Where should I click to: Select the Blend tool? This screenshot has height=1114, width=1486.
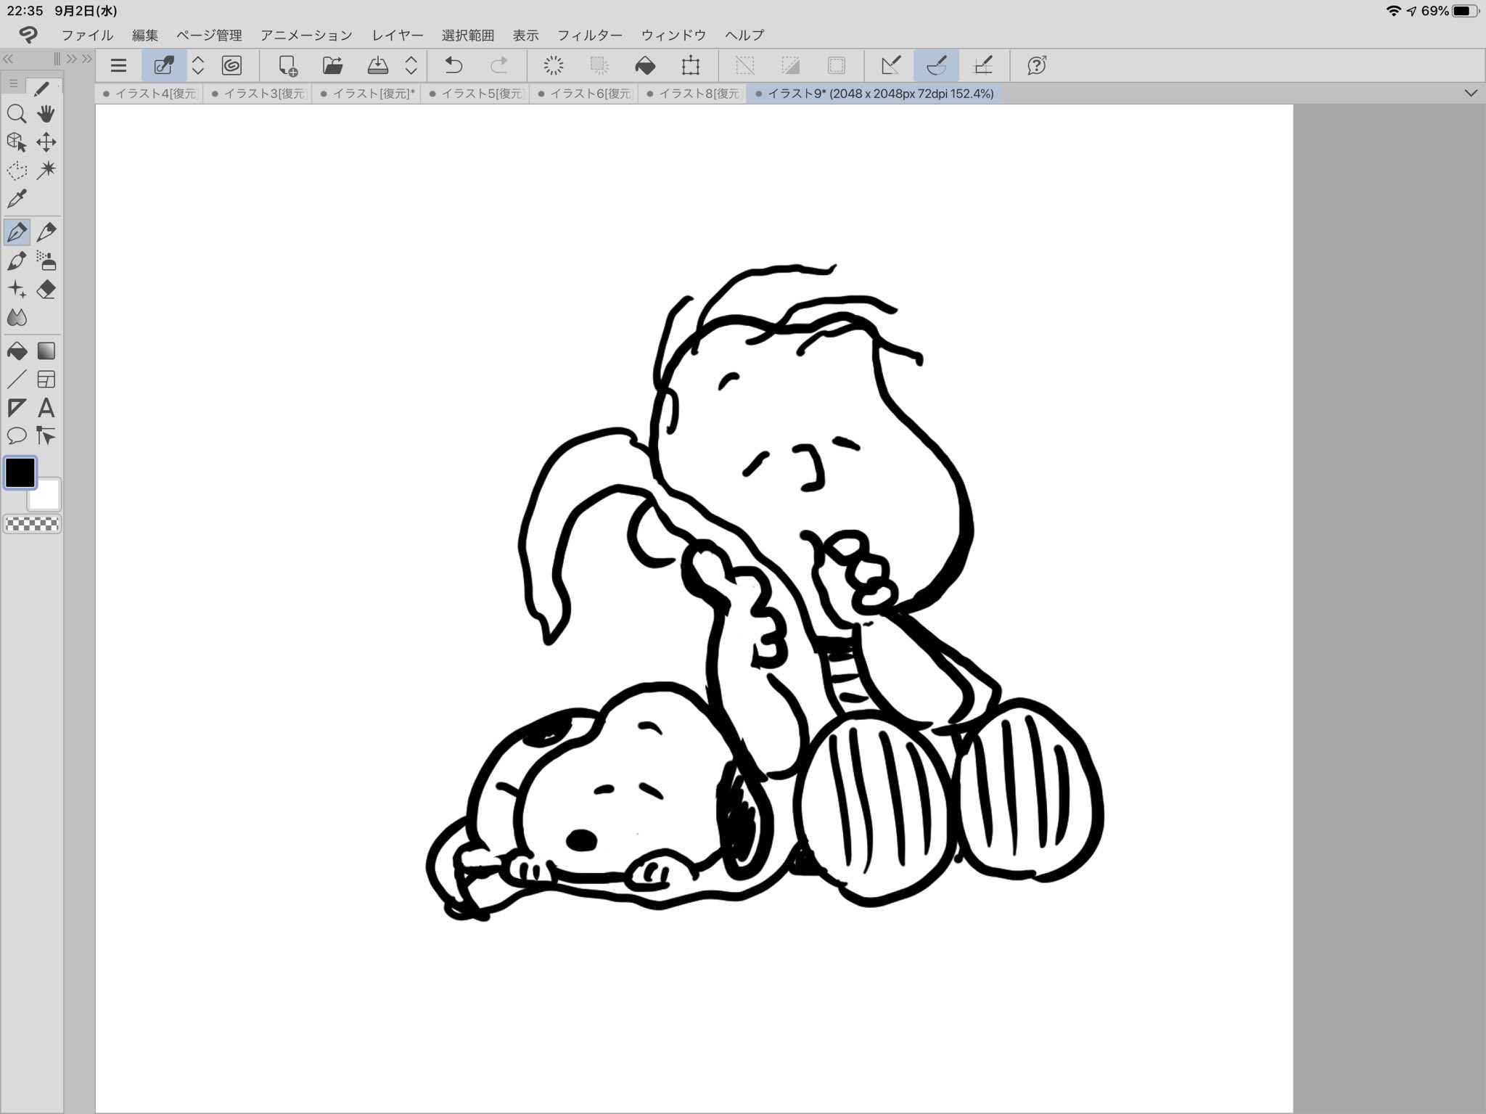17,318
